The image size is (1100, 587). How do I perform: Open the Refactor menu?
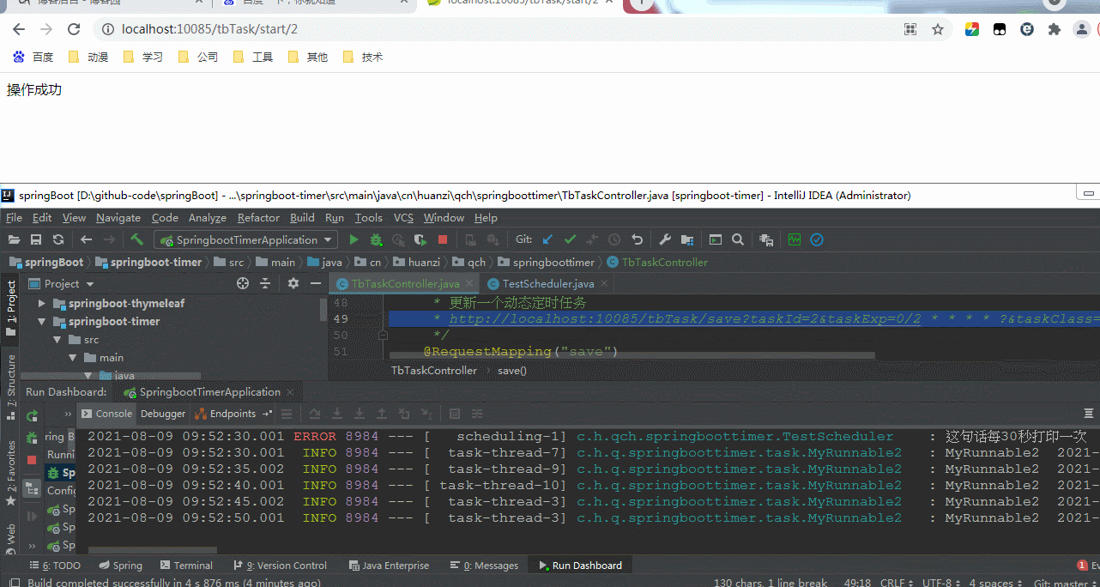point(258,218)
